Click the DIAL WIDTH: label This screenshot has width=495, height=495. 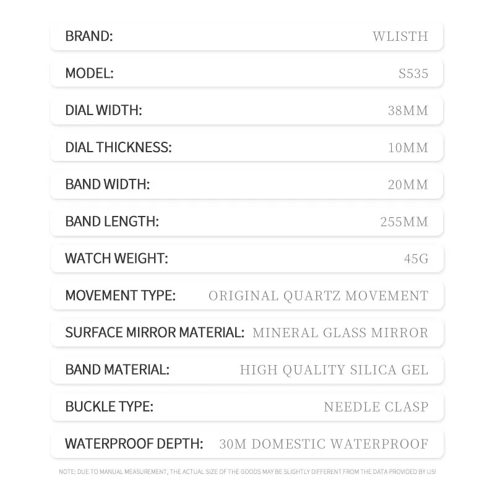click(x=103, y=110)
